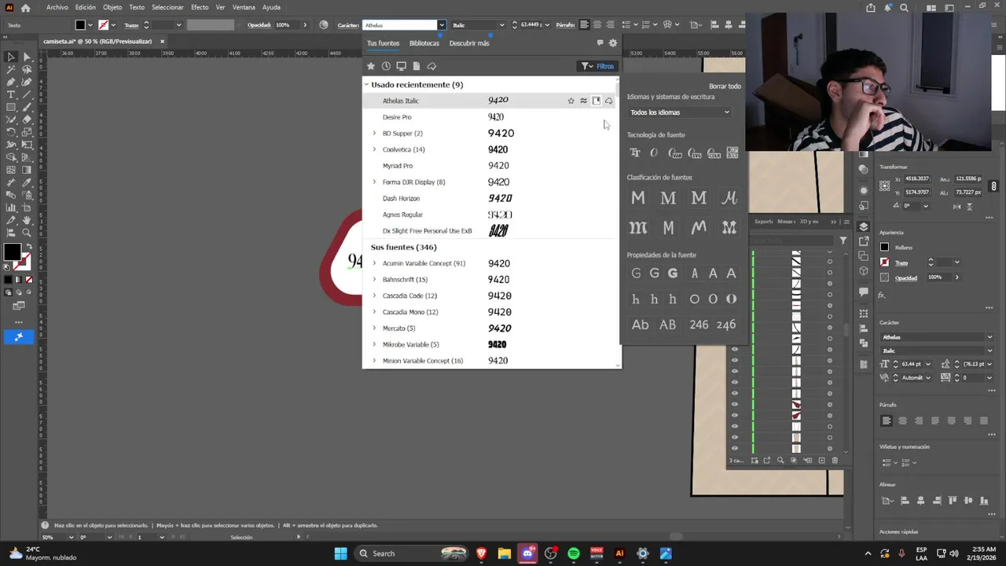Viewport: 1006px width, 566px height.
Task: Filter fonts by blackletter classification
Action: click(638, 228)
